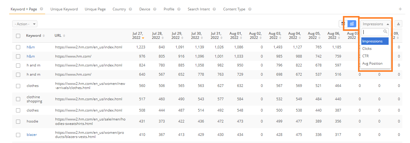
Task: Sort by Jul 27, 2022 column arrow
Action: click(x=143, y=38)
